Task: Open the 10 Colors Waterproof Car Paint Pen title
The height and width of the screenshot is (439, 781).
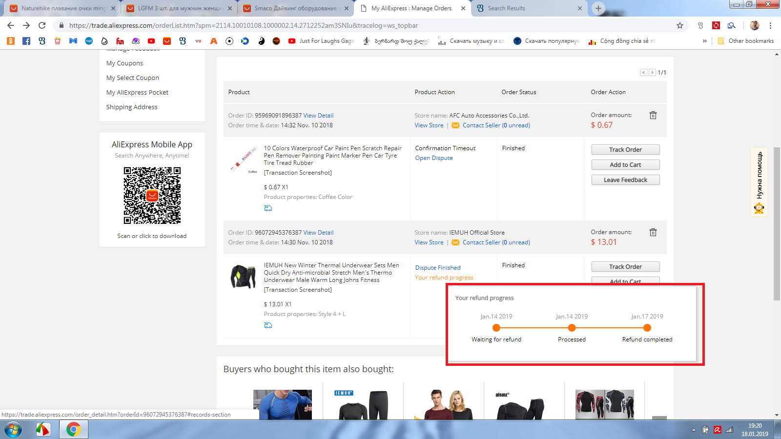Action: point(332,156)
